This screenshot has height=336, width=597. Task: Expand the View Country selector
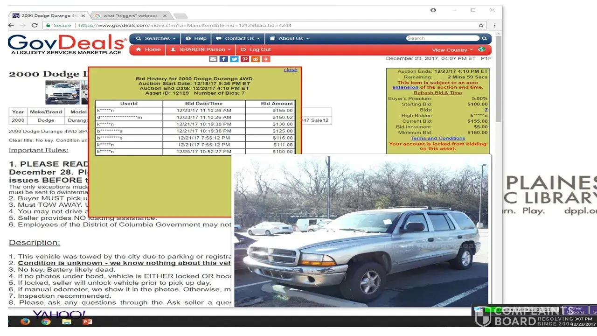452,50
